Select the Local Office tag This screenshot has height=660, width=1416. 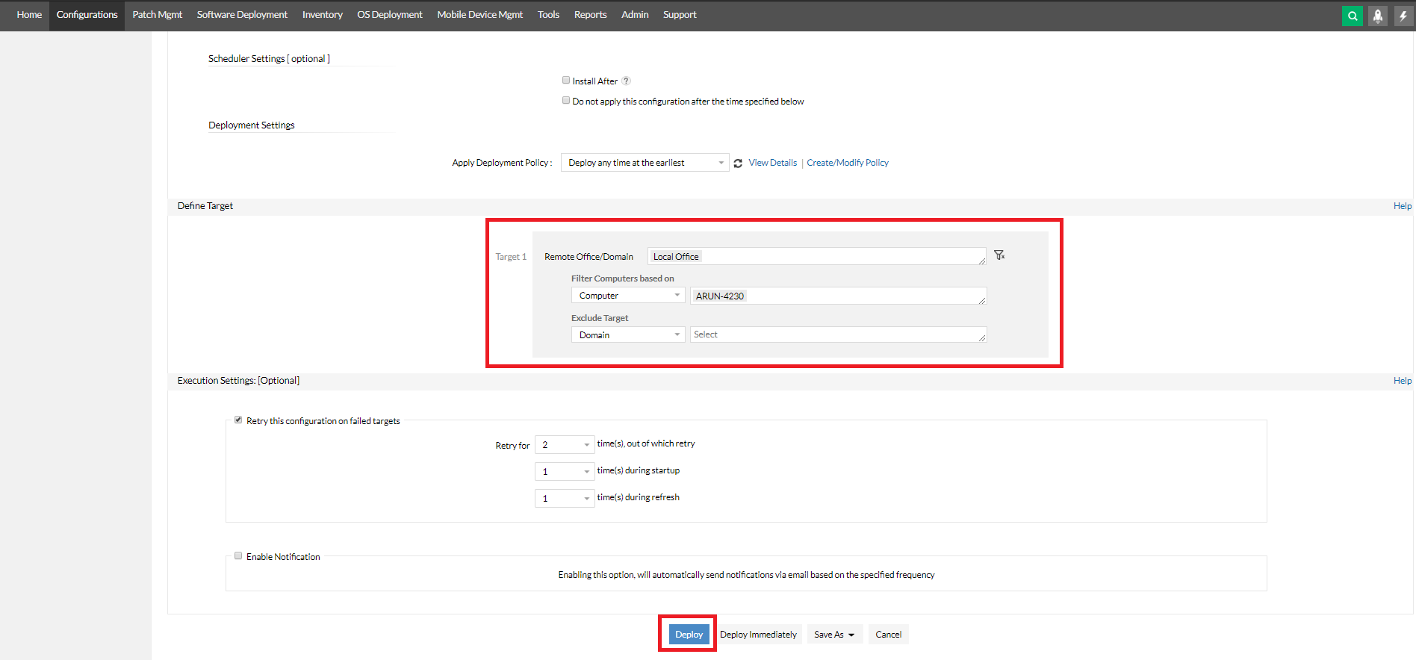click(x=676, y=256)
